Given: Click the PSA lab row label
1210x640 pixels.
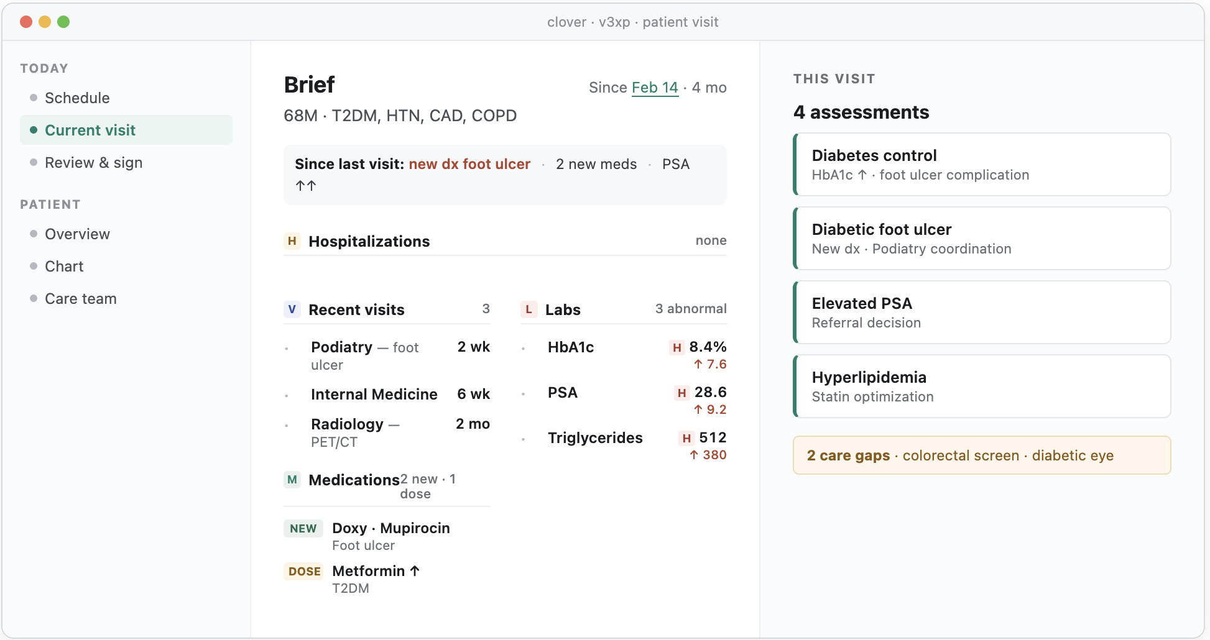Looking at the screenshot, I should click(563, 393).
